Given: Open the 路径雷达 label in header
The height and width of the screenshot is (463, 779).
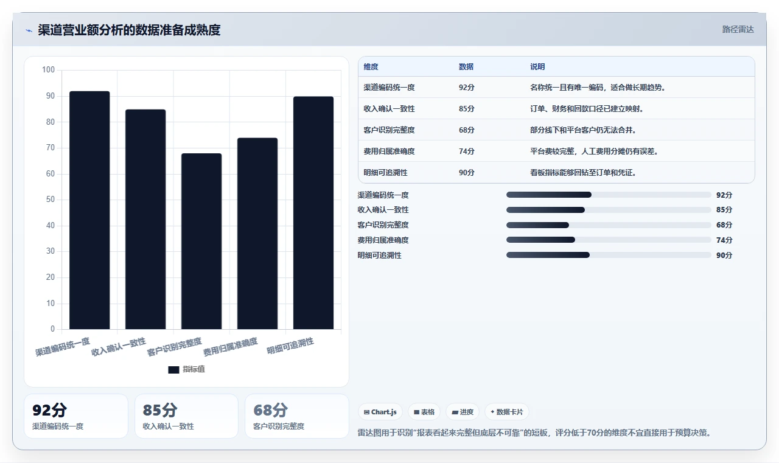Looking at the screenshot, I should (738, 29).
